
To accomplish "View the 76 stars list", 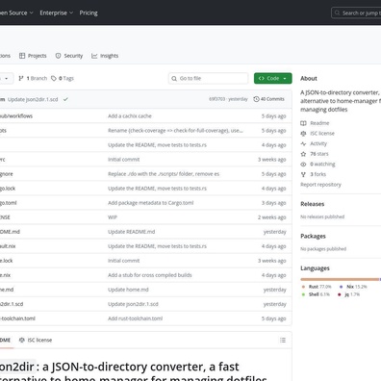I will point(319,154).
